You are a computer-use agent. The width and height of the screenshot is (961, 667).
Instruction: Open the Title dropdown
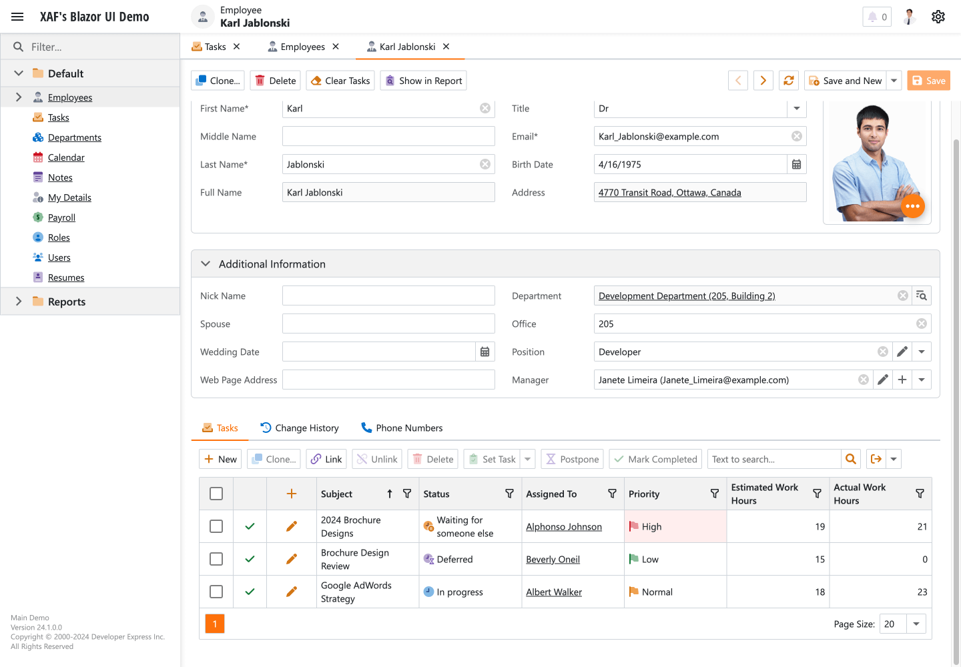tap(796, 109)
